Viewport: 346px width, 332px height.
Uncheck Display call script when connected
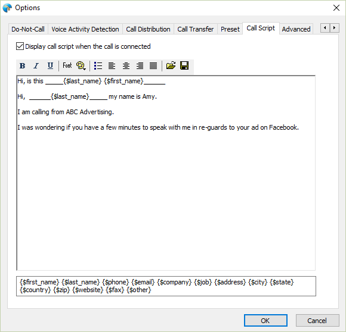(20, 46)
